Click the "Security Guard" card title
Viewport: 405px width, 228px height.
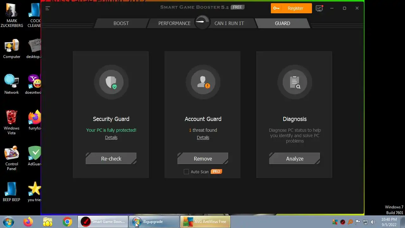click(111, 119)
